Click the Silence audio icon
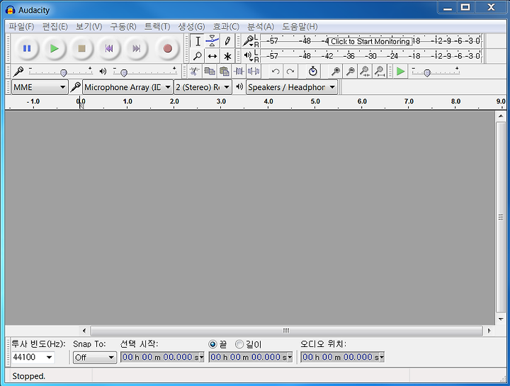Screen dimensions: 510x386 coord(254,72)
